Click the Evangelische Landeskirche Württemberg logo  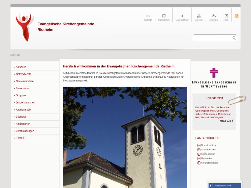214,78
